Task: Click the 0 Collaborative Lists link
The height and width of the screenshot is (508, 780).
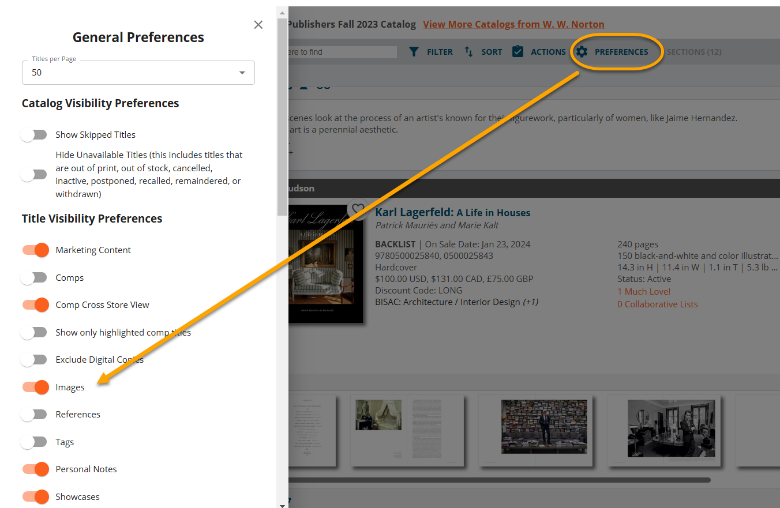Action: coord(657,304)
